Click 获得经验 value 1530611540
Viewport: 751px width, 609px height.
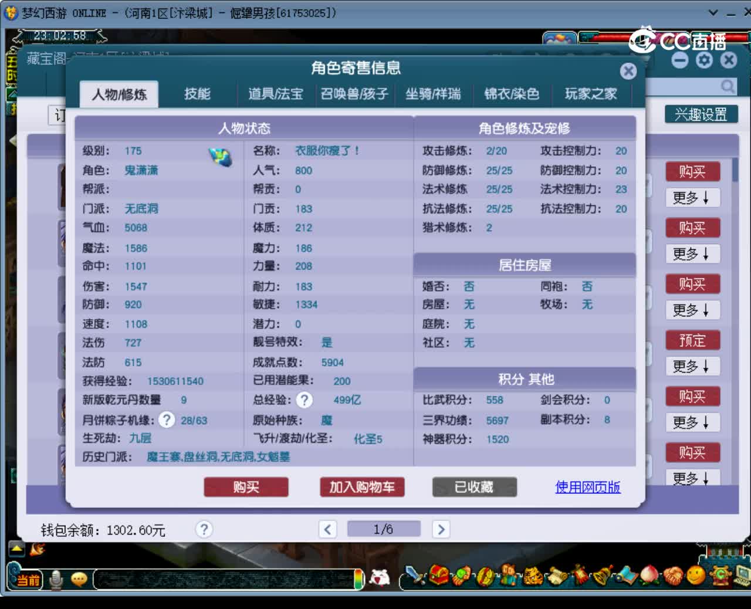(x=175, y=381)
